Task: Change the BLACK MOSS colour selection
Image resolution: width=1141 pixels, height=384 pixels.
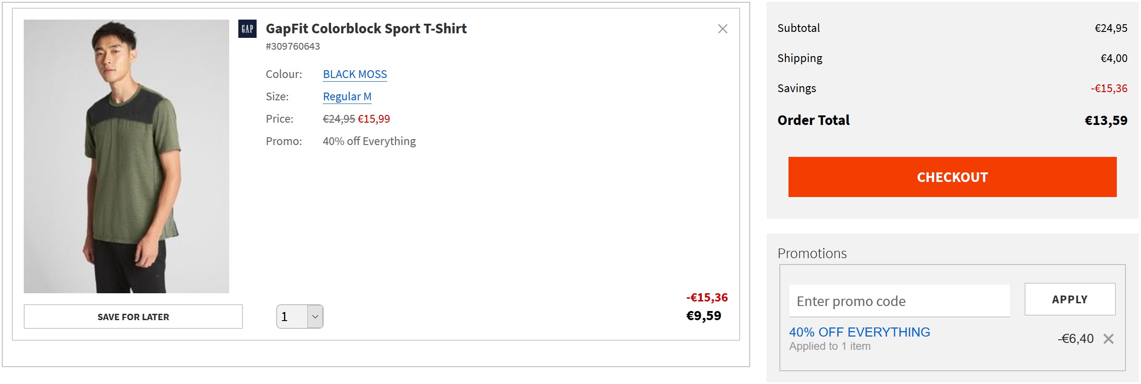Action: click(355, 74)
